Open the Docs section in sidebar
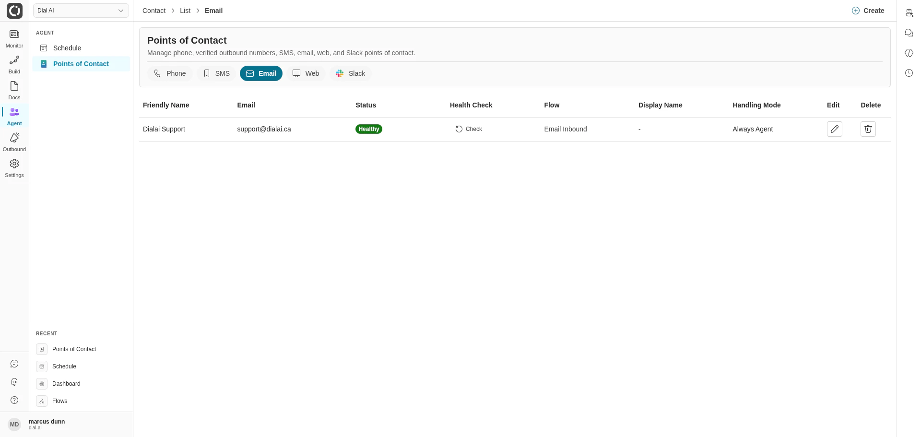 14,91
